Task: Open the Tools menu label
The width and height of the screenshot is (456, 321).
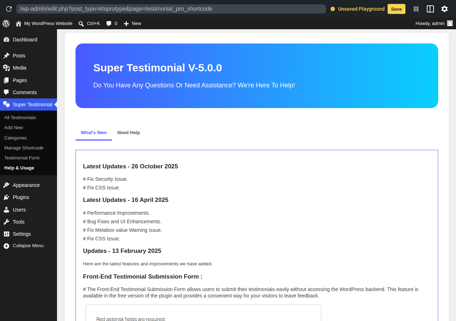Action: (x=19, y=222)
